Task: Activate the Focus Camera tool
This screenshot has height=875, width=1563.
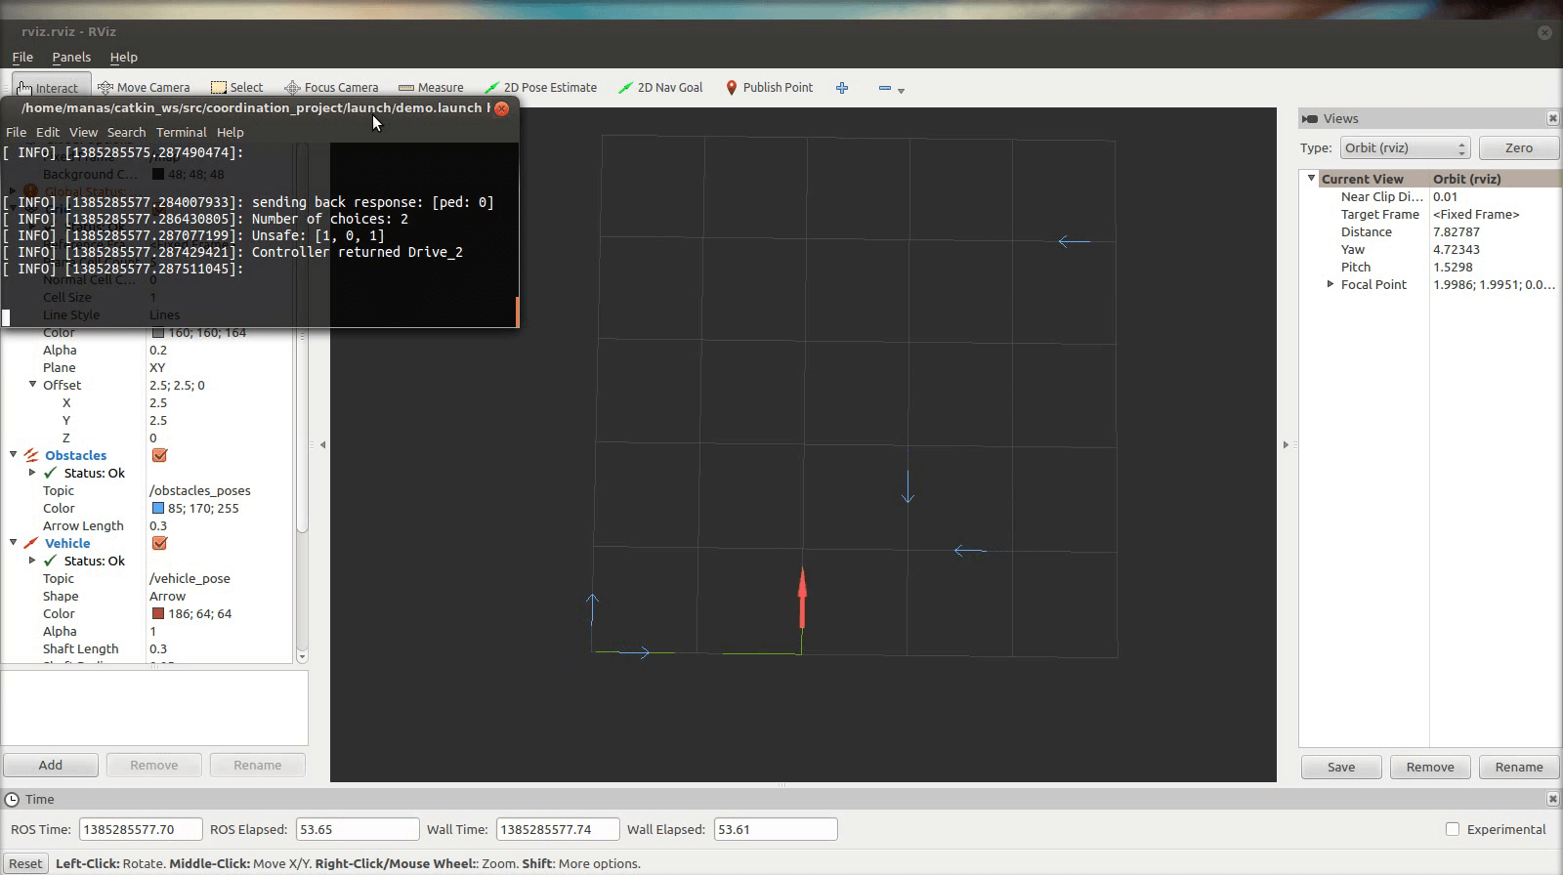Action: pos(331,88)
